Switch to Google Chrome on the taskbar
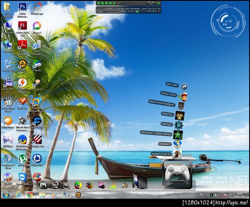This screenshot has height=207, width=250. (30, 195)
